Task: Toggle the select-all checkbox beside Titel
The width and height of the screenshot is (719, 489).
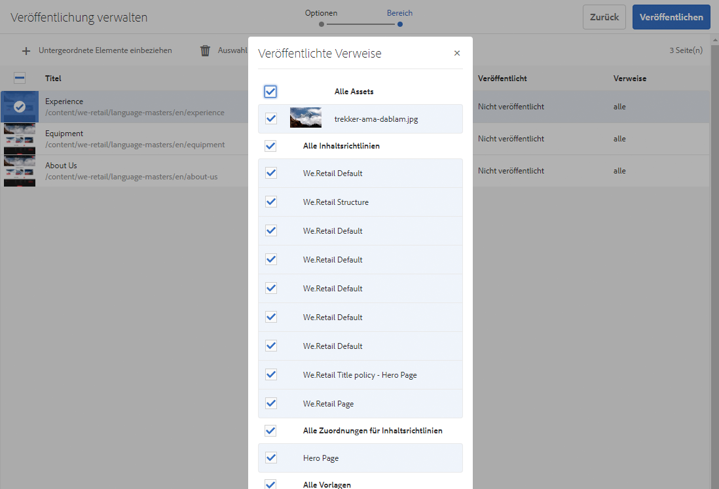Action: pyautogui.click(x=20, y=79)
